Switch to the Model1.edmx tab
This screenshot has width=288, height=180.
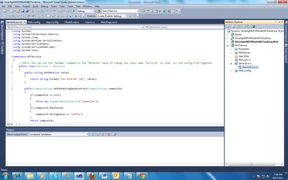click(x=72, y=22)
